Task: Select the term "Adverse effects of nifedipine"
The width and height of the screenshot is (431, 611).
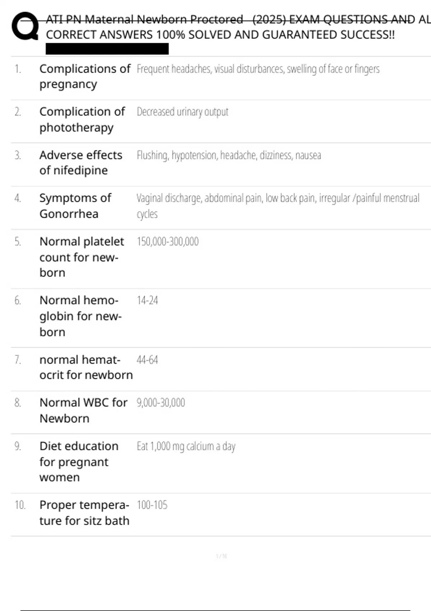Action: tap(81, 162)
